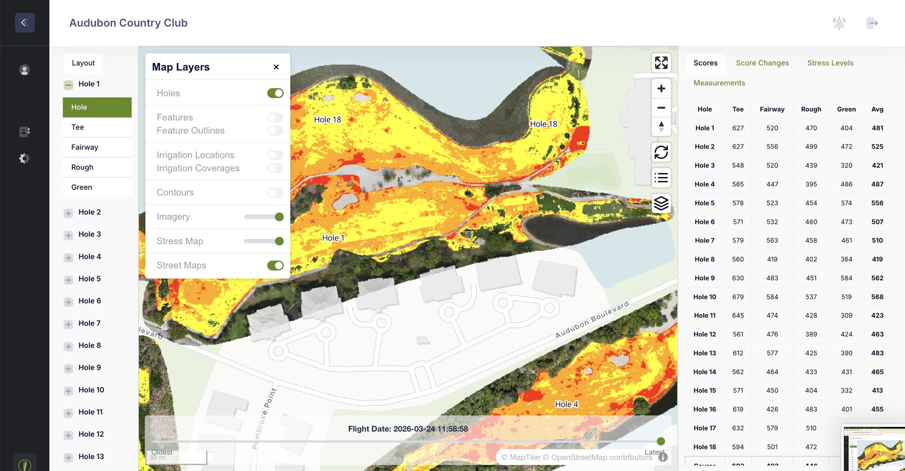
Task: Zoom out on the map
Action: coord(661,107)
